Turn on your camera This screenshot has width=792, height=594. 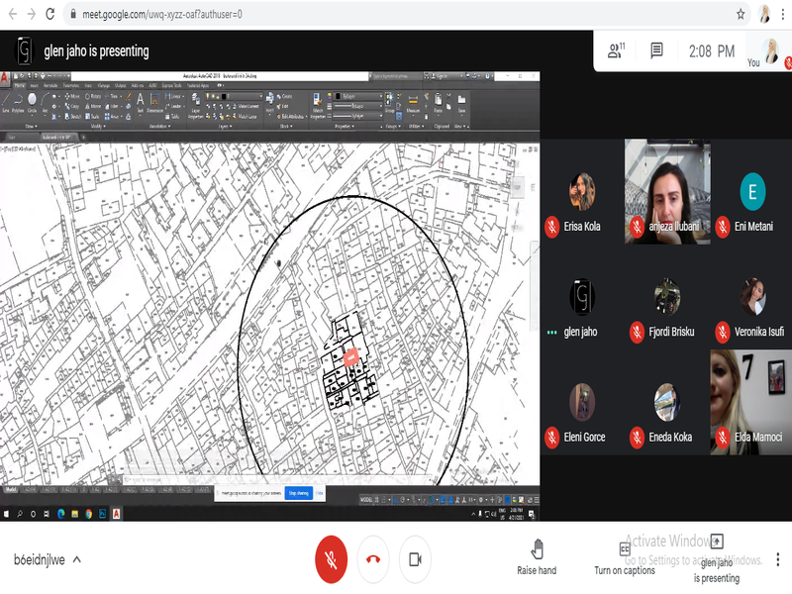click(415, 558)
